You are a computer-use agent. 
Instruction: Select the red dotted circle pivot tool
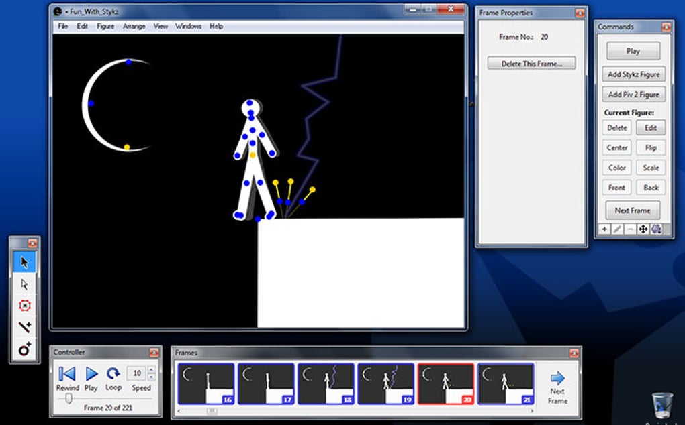[x=24, y=306]
